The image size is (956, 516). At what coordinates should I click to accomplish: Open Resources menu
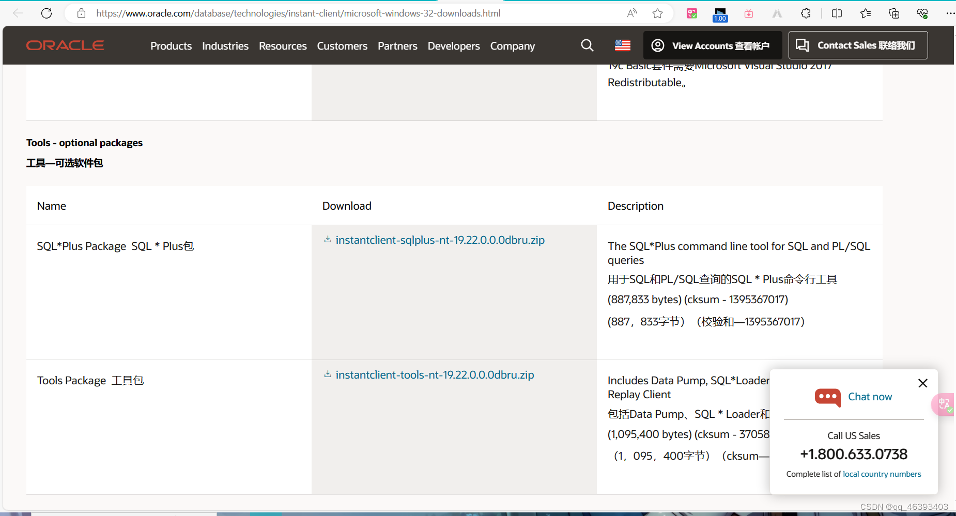click(283, 46)
